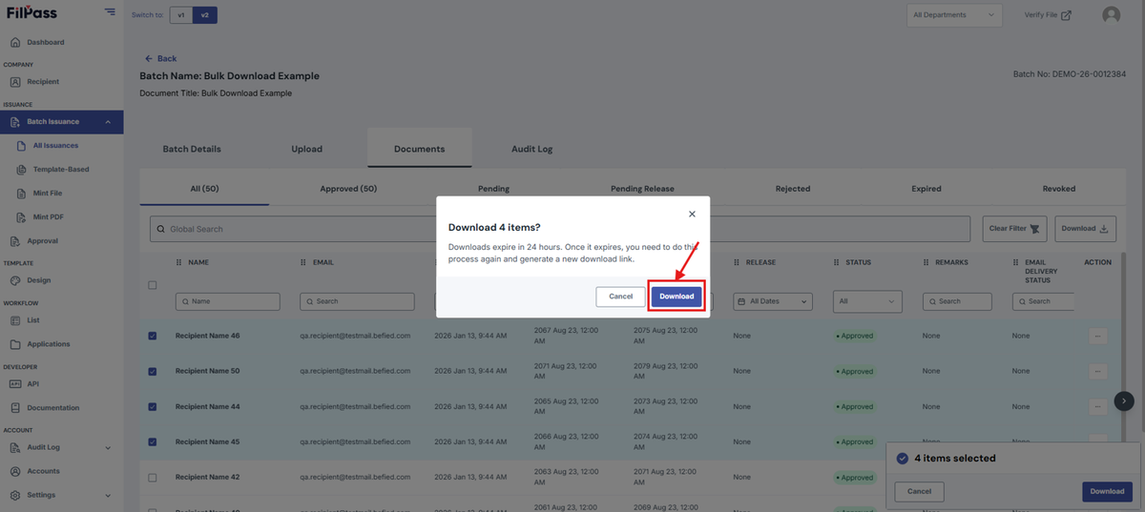Open Documentation in the sidebar

coord(52,408)
